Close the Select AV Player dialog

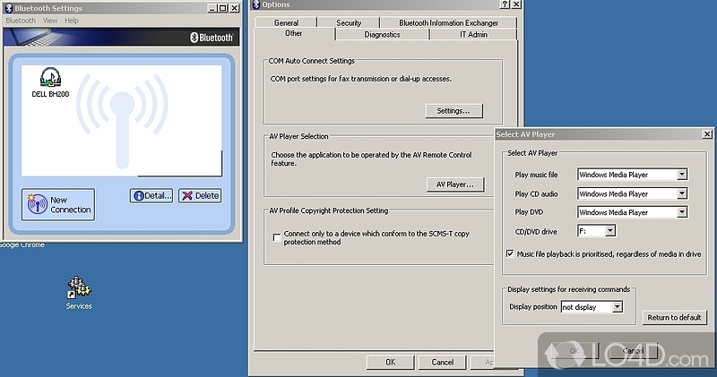[707, 134]
